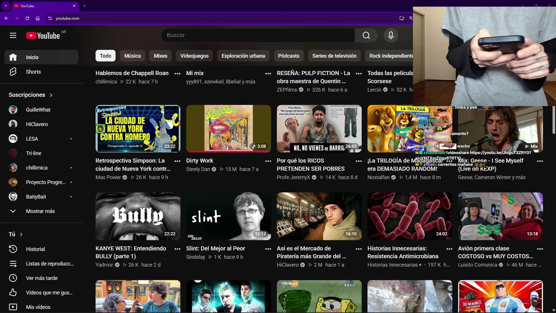Play the slint thumbnail video
Viewport: 556px width, 313px height.
coord(228,216)
